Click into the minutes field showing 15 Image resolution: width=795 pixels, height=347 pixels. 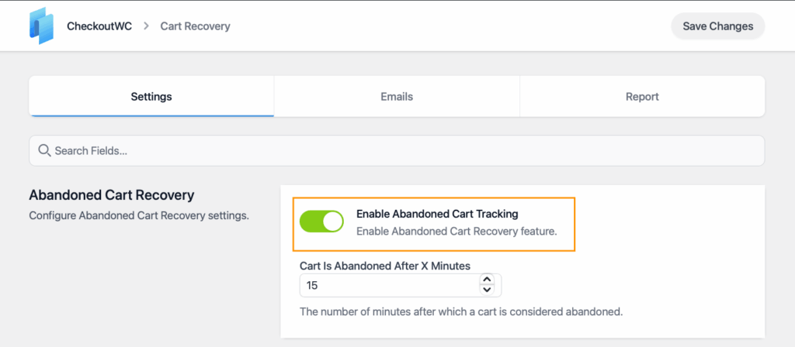click(389, 285)
